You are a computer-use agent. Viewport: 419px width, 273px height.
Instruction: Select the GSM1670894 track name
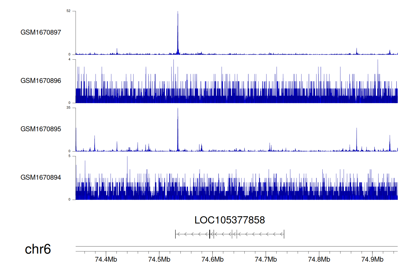point(41,177)
